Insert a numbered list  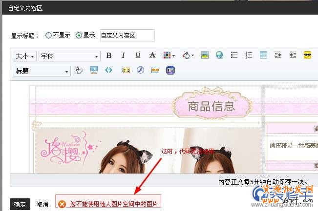tap(249, 56)
